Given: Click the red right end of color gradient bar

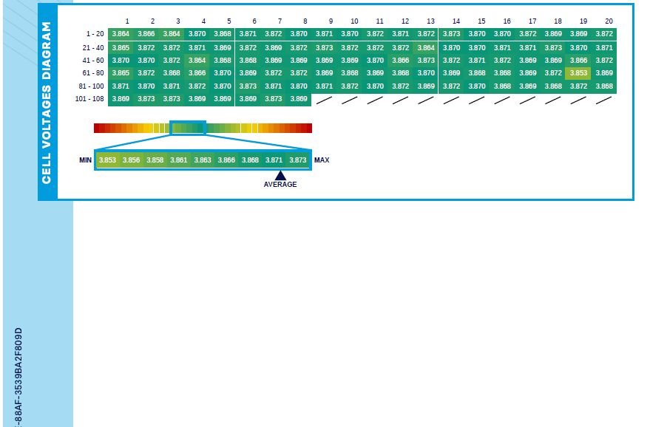Looking at the screenshot, I should (x=308, y=128).
